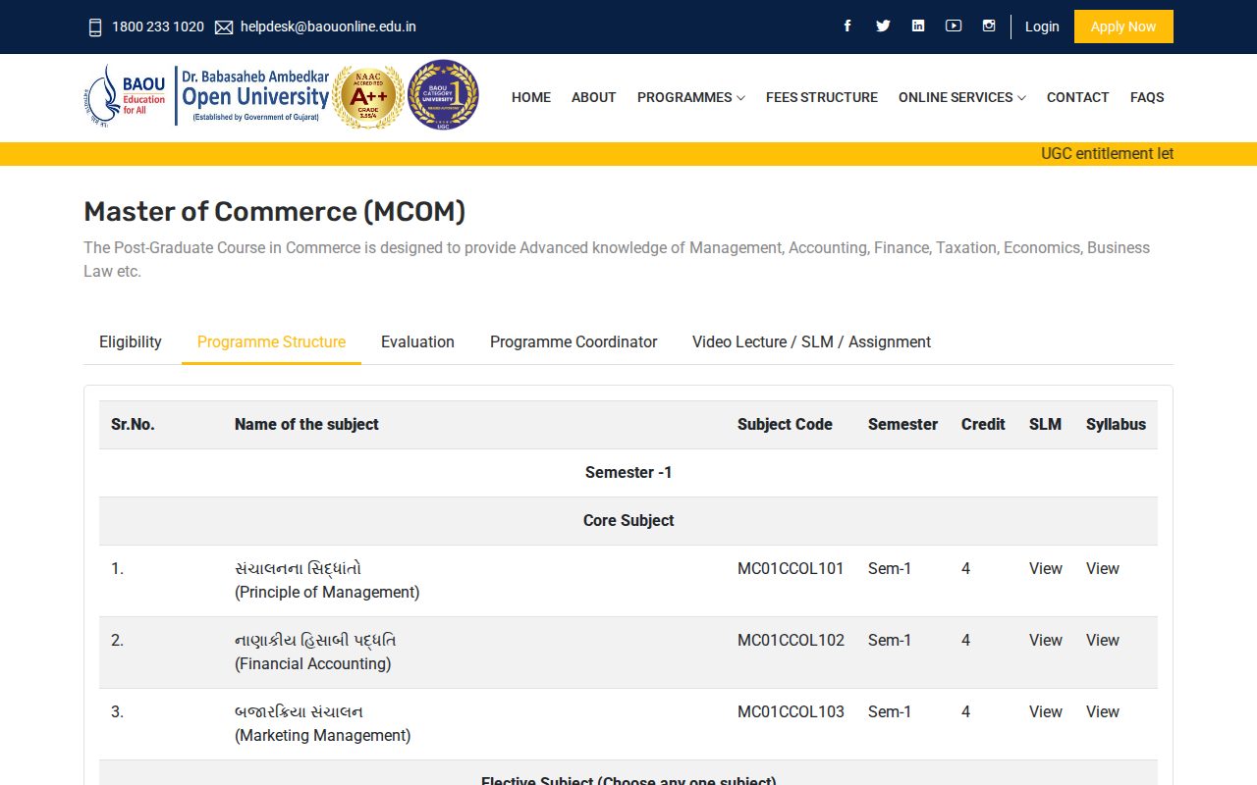
Task: Open the Facebook social icon
Action: coord(847,26)
